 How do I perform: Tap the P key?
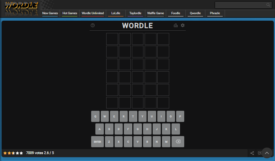tap(180, 116)
